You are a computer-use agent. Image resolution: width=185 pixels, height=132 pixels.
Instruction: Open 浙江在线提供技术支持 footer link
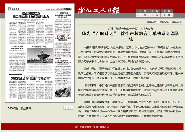(x=86, y=127)
